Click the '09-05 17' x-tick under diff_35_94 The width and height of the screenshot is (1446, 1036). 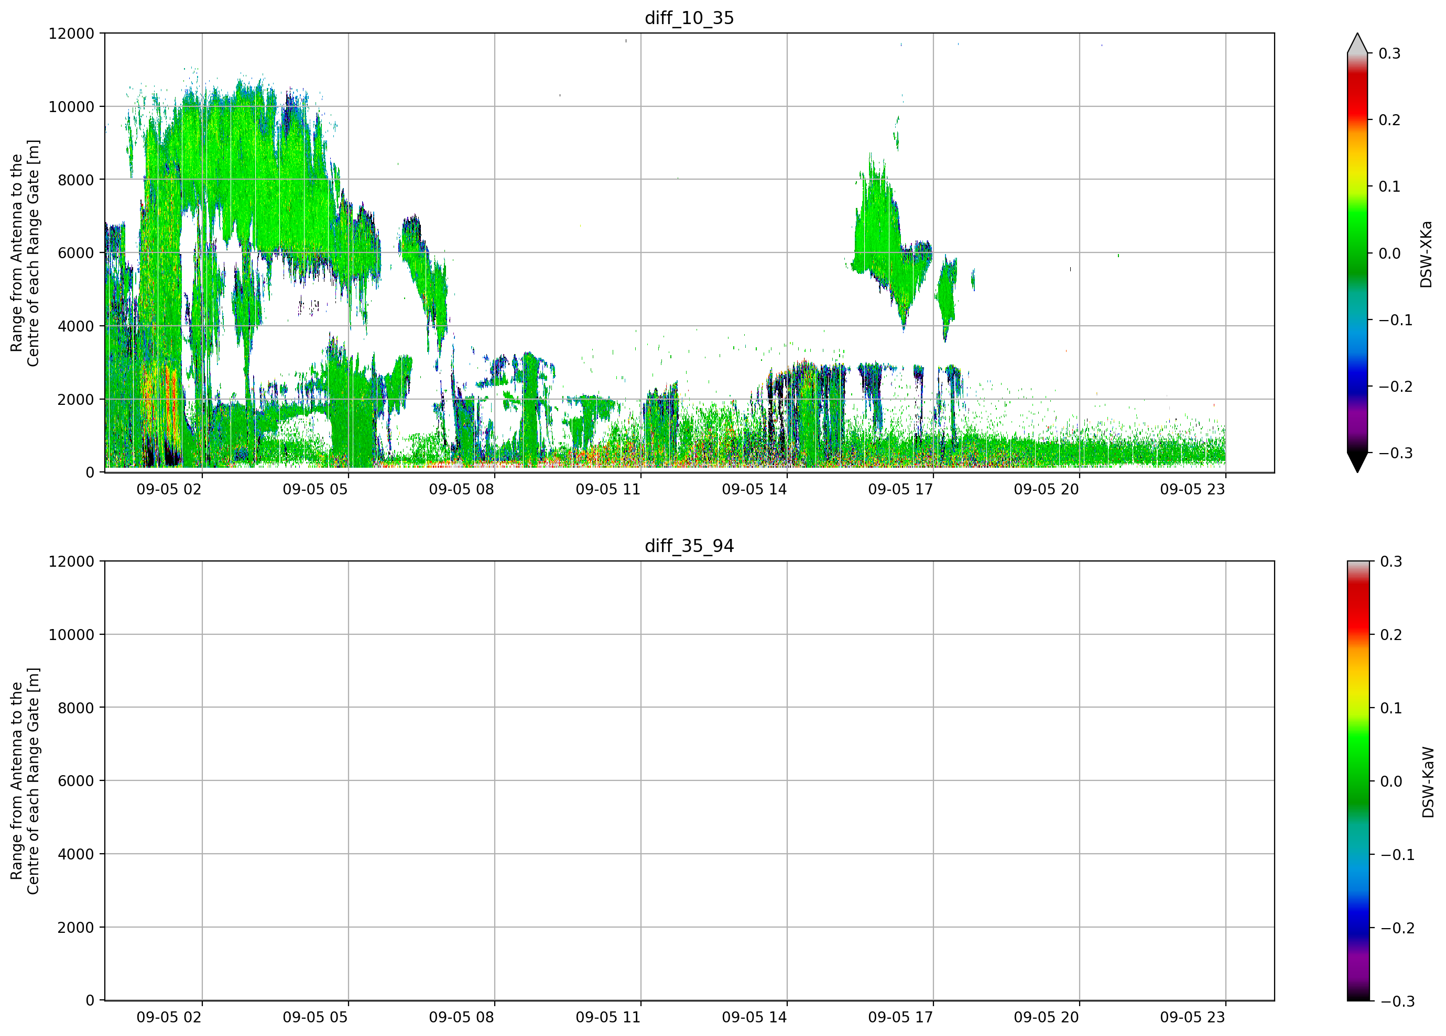point(900,1018)
